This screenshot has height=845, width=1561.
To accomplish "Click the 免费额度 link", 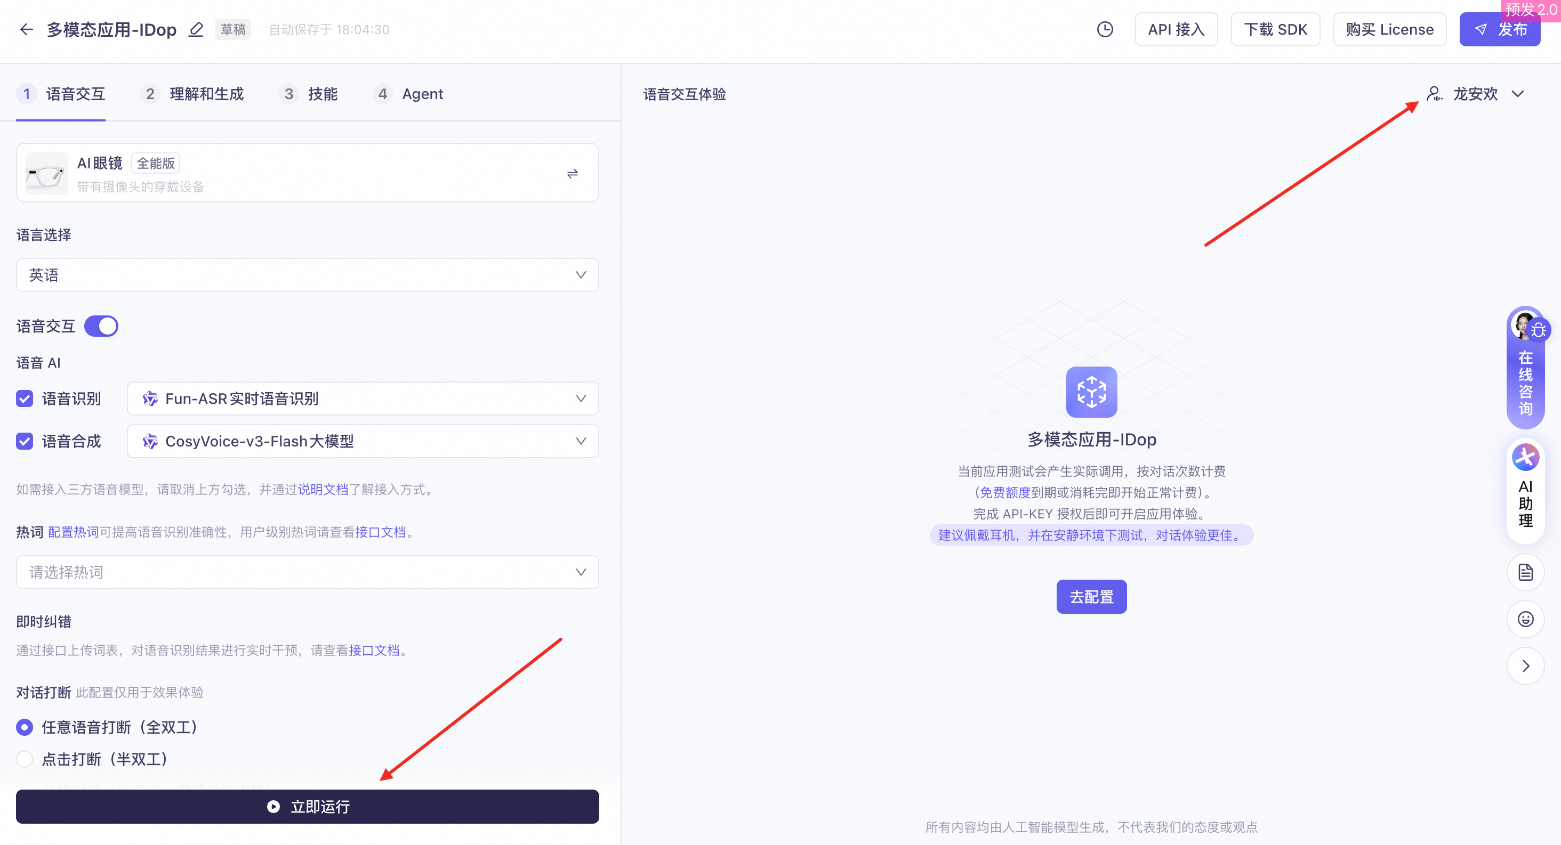I will (1005, 492).
